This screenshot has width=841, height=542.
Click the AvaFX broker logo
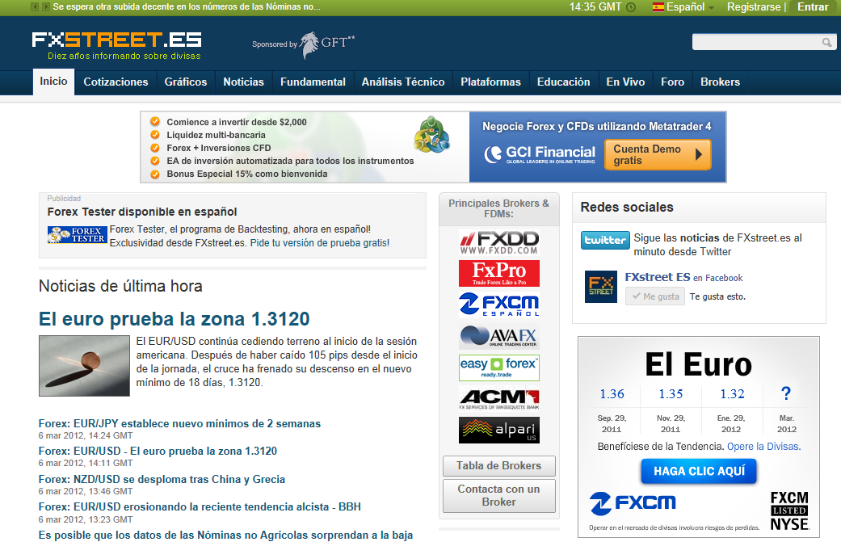tap(498, 336)
